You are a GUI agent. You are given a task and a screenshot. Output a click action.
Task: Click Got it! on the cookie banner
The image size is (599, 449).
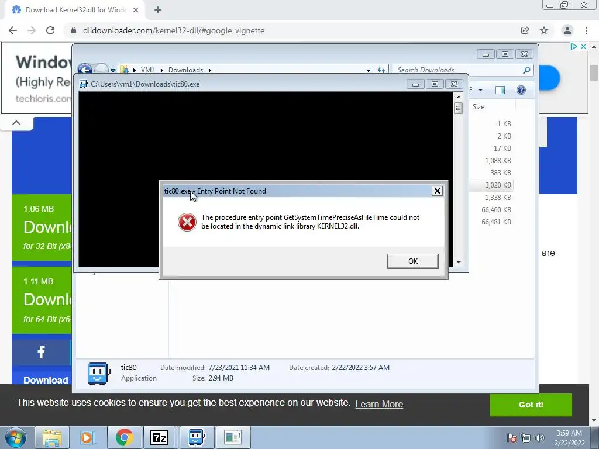(x=531, y=405)
